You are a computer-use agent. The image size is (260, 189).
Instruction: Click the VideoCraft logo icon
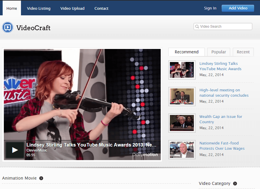8,27
